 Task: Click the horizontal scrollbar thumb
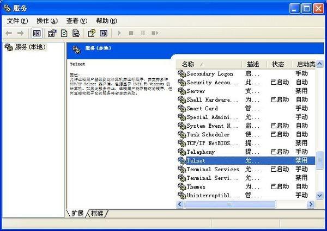pos(230,204)
